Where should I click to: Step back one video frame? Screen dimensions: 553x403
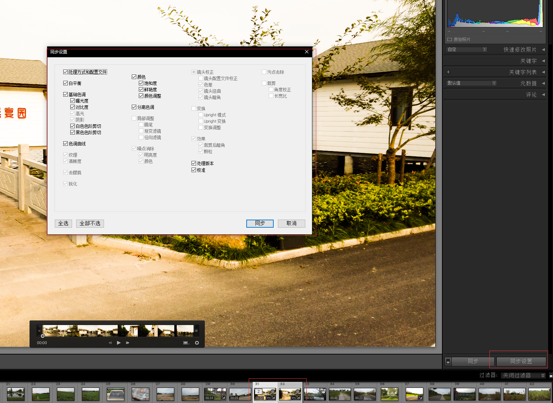click(x=110, y=343)
